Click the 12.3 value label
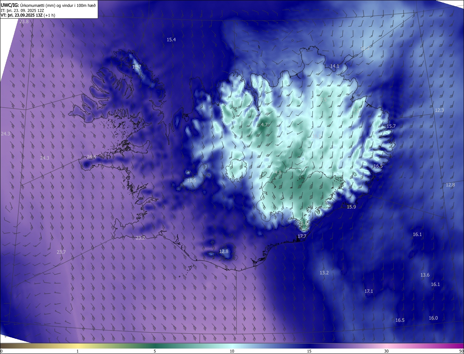464x354 pixels. click(x=439, y=110)
